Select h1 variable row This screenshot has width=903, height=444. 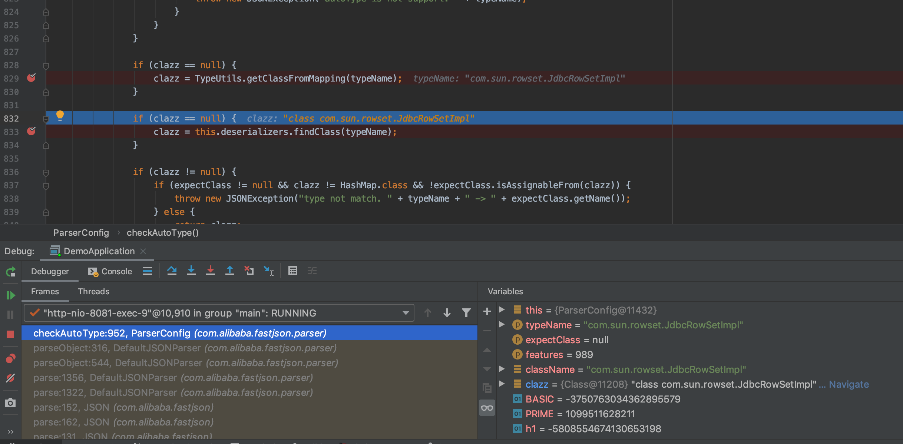(699, 429)
